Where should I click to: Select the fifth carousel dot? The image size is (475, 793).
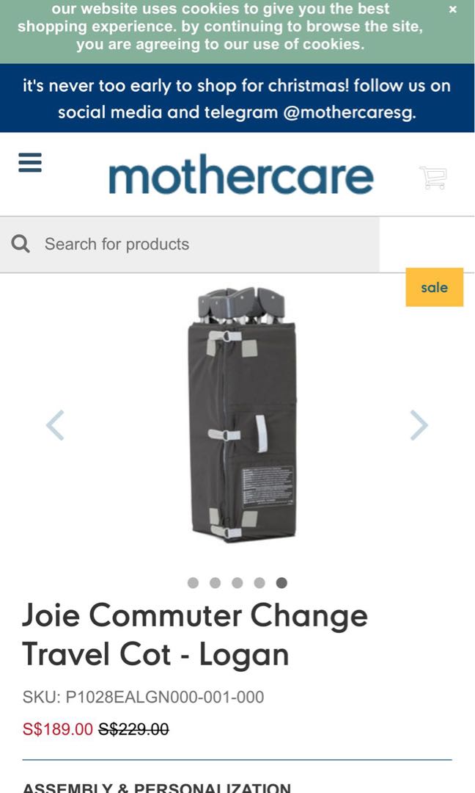(281, 582)
